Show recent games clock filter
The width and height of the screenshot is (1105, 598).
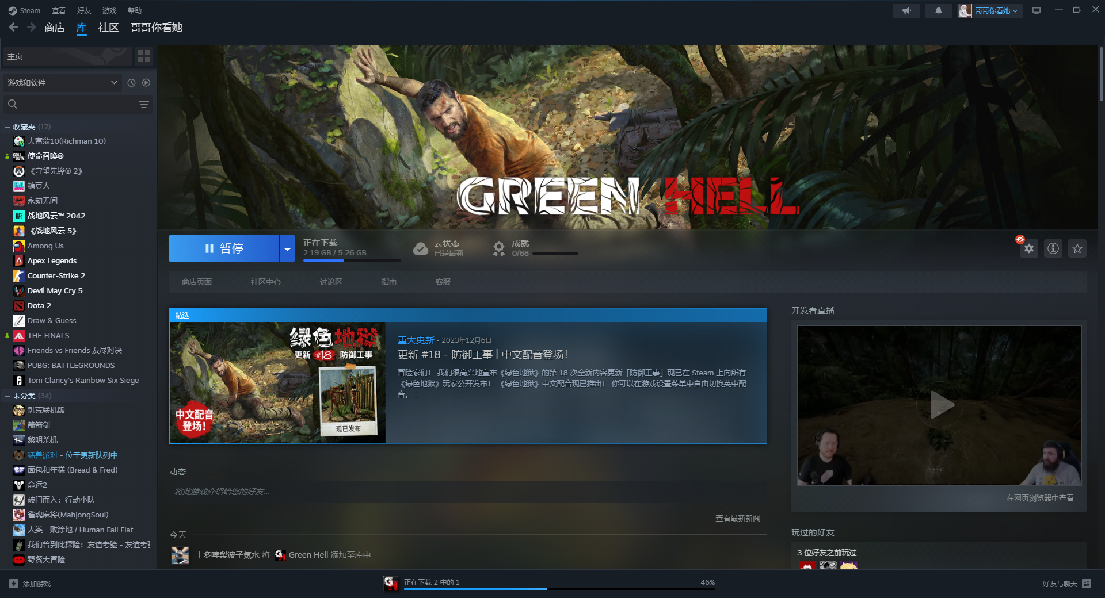click(x=131, y=83)
